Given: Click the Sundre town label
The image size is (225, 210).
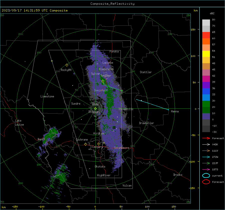Looking at the screenshot, I should 76,104.
